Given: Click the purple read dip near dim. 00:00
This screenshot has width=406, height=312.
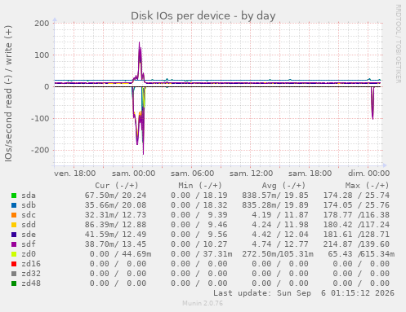Looking at the screenshot, I should point(373,103).
